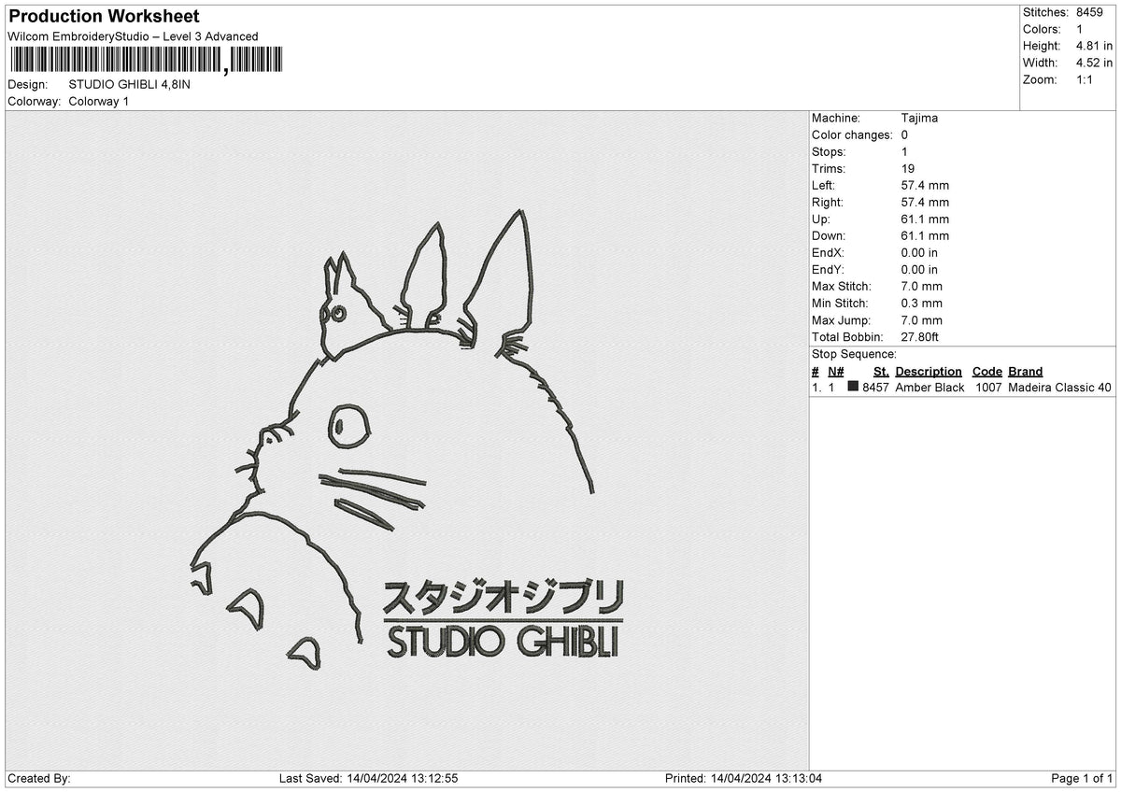The image size is (1121, 792).
Task: Select the stop stitch count '8457'
Action: (x=875, y=387)
